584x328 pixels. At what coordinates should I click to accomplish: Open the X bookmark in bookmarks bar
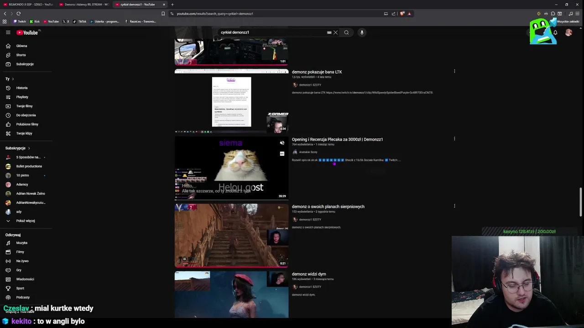[66, 21]
